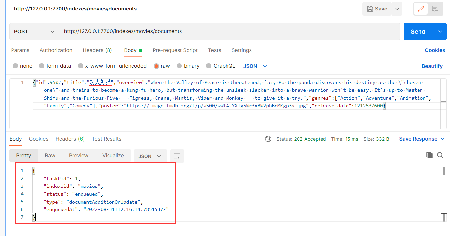Expand the Send options arrow
The height and width of the screenshot is (236, 455).
click(440, 31)
